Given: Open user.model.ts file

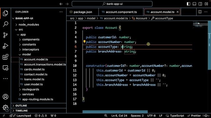Looking at the screenshot, I should (x=33, y=85).
